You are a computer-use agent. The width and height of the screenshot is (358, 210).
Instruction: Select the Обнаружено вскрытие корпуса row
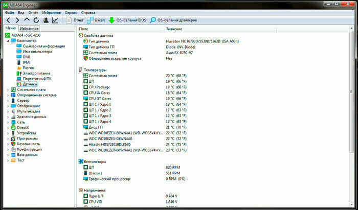point(128,59)
